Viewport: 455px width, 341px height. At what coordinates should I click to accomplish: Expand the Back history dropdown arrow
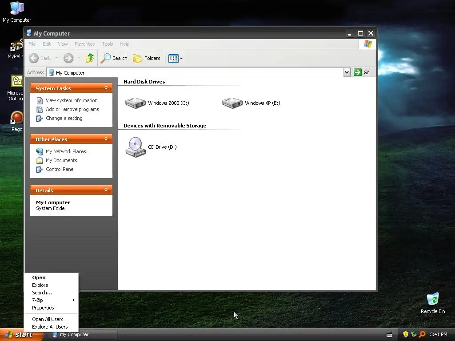[56, 58]
